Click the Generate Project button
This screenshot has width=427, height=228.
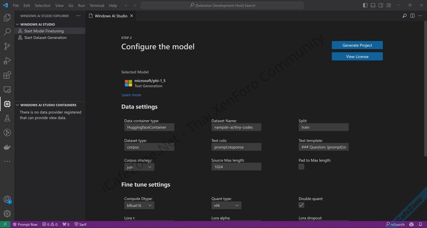point(357,45)
